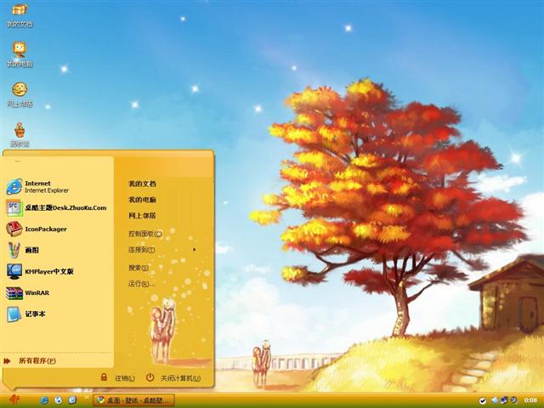Open 桌酷主题 Desk.ZhuoKu.Com entry

56,207
